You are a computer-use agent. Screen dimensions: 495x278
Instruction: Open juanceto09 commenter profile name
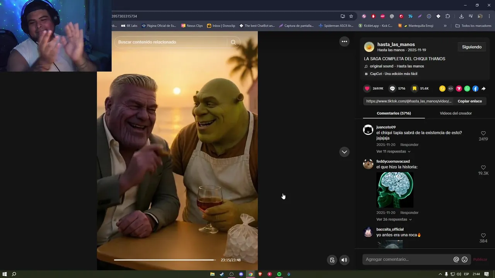tap(386, 127)
